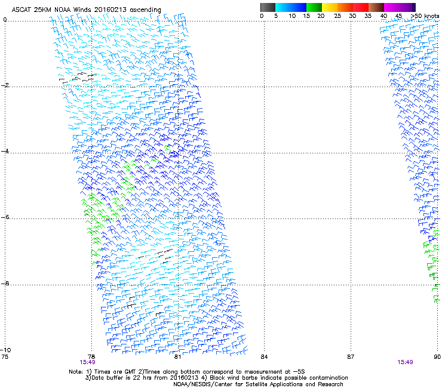The height and width of the screenshot is (388, 442).
Task: Click the longitude axis label '75'
Action: pyautogui.click(x=5, y=357)
